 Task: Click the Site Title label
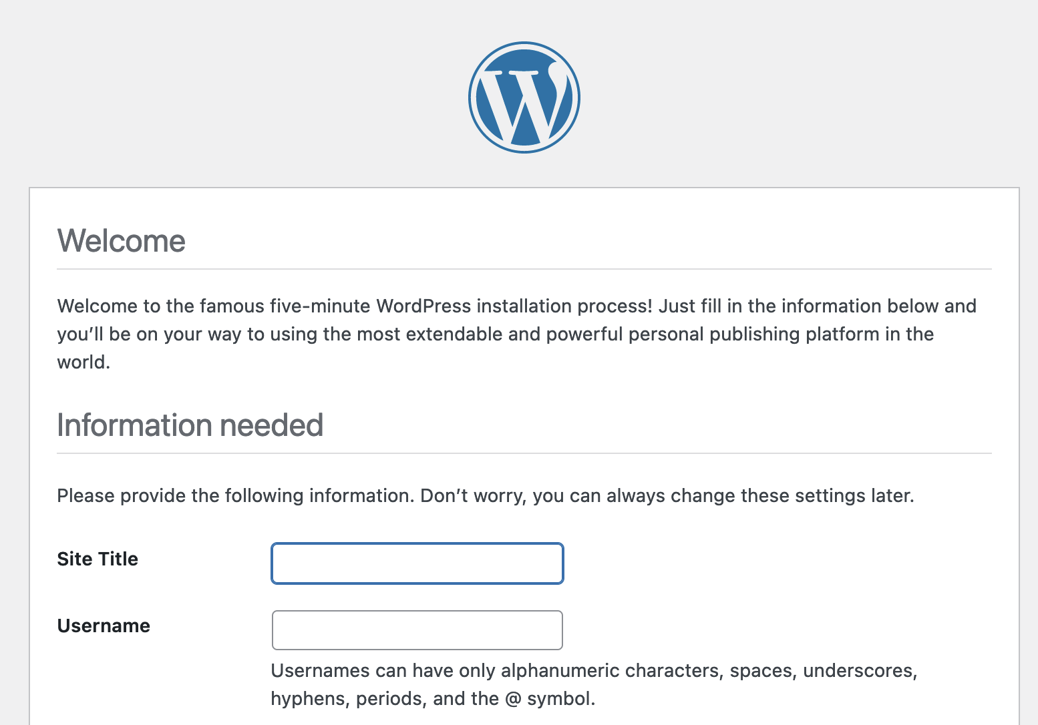point(98,559)
